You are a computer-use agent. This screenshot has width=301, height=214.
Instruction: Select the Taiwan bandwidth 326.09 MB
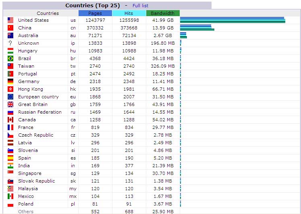click(163, 66)
